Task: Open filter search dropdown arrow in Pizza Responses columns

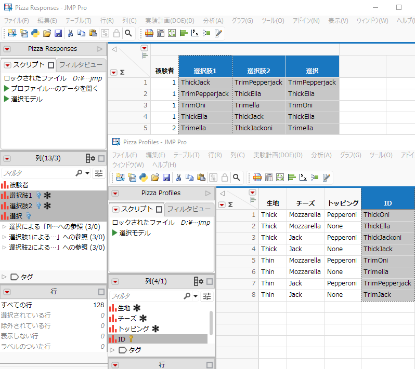Action: [x=87, y=173]
